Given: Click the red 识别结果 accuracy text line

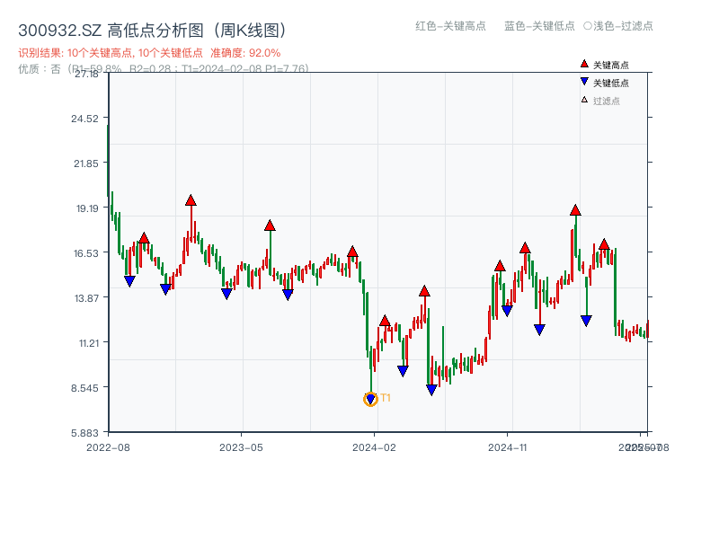Looking at the screenshot, I should 149,53.
